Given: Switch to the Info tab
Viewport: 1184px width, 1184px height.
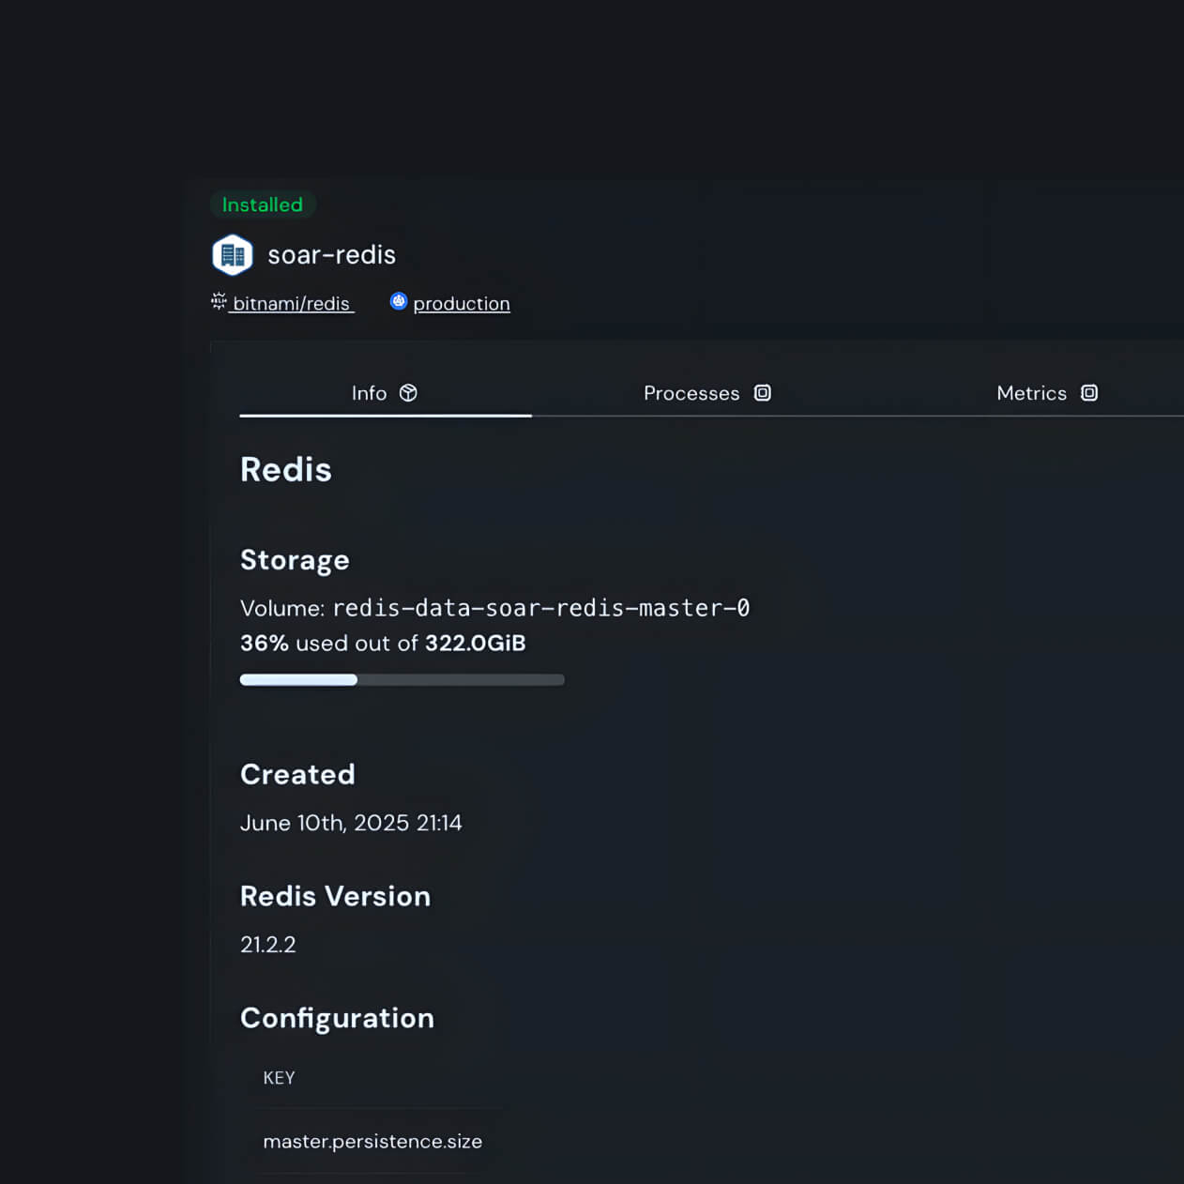Looking at the screenshot, I should coord(386,393).
